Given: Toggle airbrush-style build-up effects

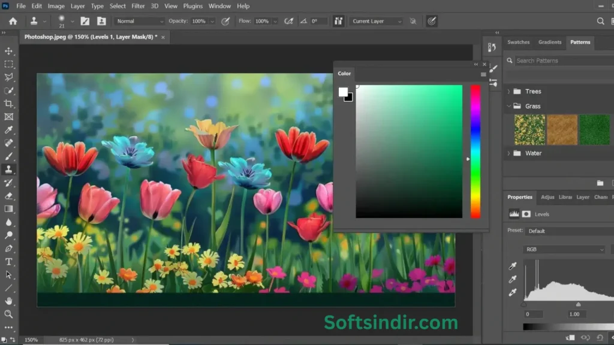Looking at the screenshot, I should [x=288, y=21].
